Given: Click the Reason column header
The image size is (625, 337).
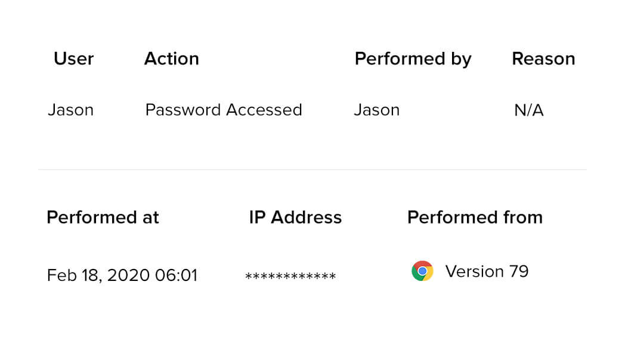Looking at the screenshot, I should (x=543, y=58).
